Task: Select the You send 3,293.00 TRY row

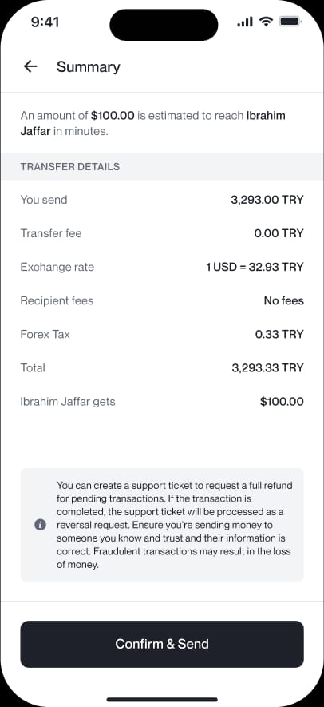Action: point(162,200)
